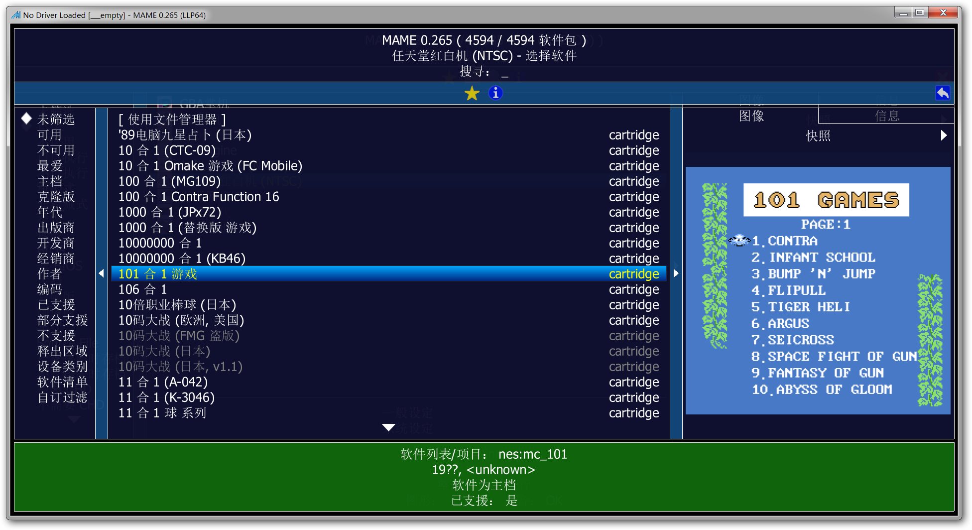Select the 可用 filter

(49, 135)
